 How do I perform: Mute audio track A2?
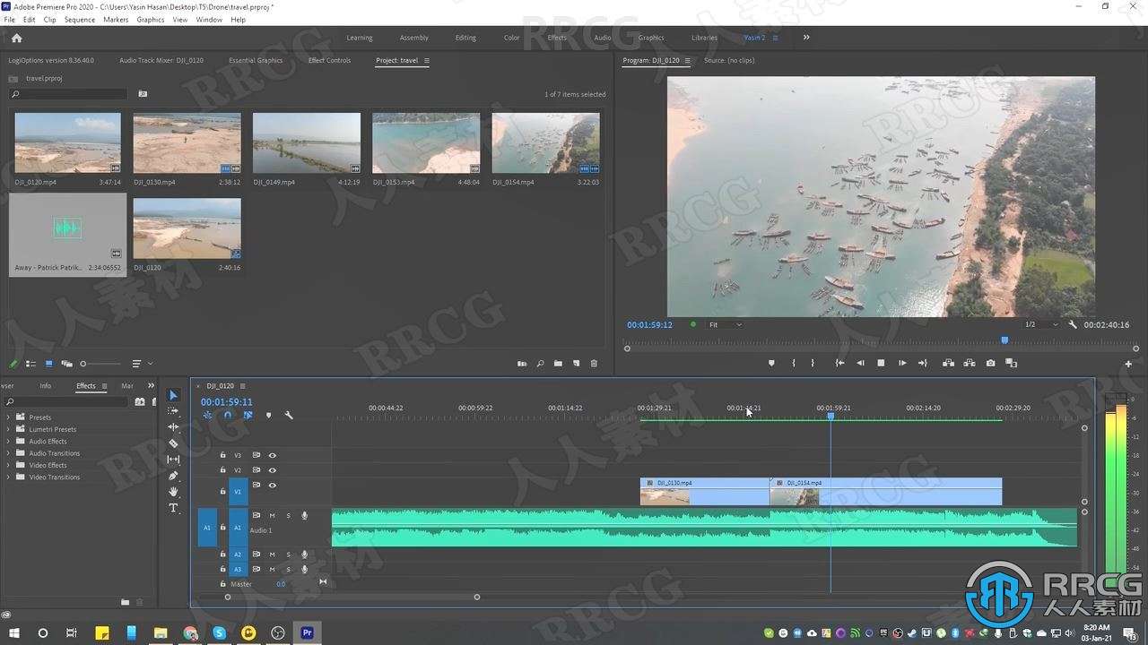coord(272,555)
